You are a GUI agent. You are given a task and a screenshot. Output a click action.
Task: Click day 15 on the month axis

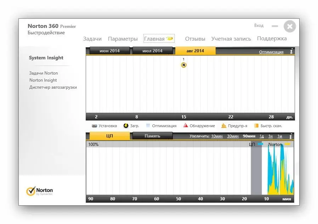[x=184, y=117]
